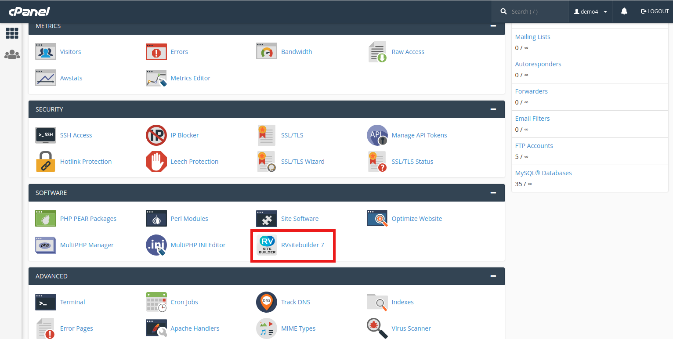Click the MultiPHP Manager icon
673x339 pixels.
click(46, 245)
